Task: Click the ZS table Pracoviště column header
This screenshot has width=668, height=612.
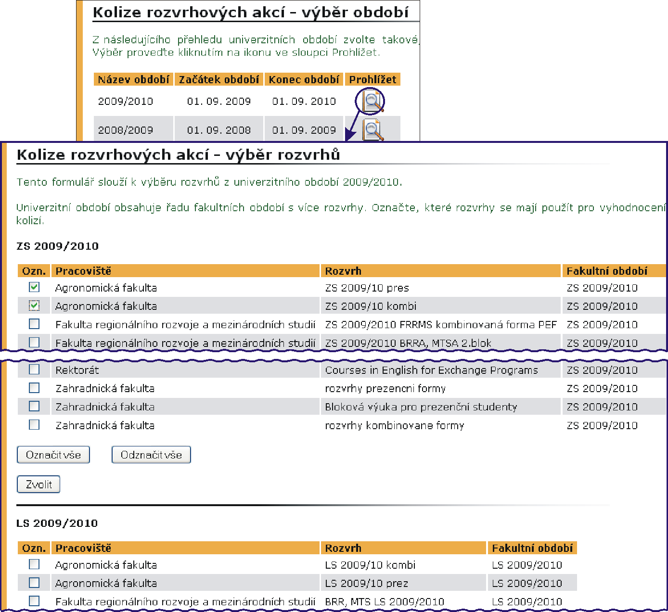Action: (185, 271)
